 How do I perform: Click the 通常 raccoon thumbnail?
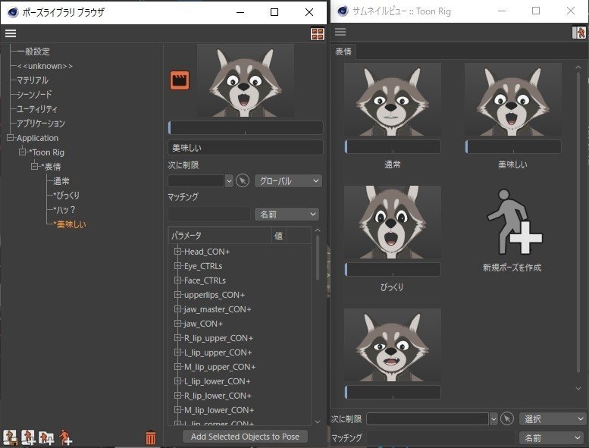393,99
